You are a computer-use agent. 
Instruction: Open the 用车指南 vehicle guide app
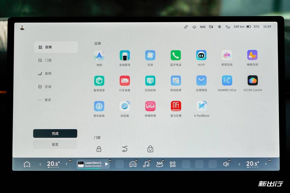[x=99, y=106]
